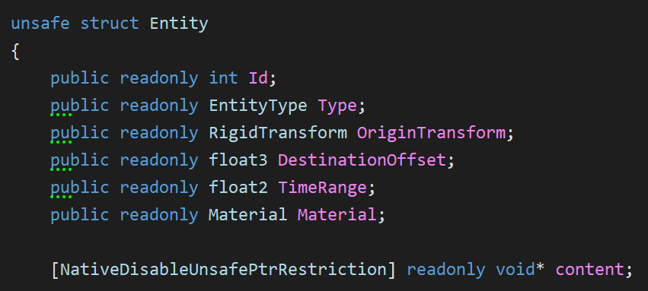This screenshot has height=291, width=648.
Task: Click the NativeDisableUnsafePtrRestriction attribute
Action: 223,269
